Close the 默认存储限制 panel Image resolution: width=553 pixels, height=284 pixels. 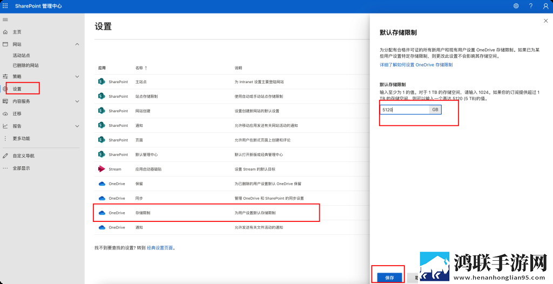pyautogui.click(x=546, y=21)
